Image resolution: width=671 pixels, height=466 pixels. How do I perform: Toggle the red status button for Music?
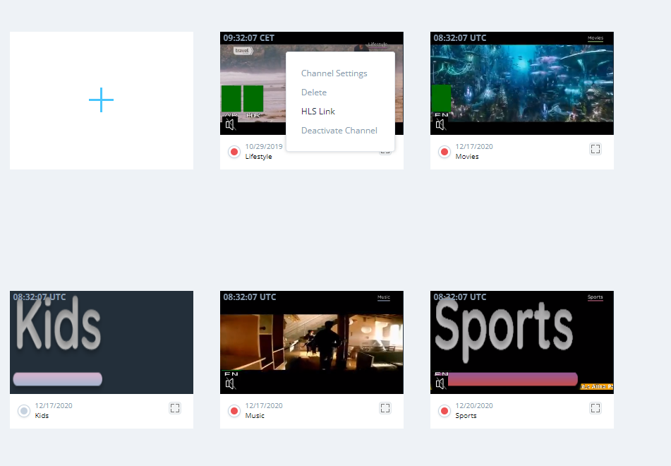[234, 411]
